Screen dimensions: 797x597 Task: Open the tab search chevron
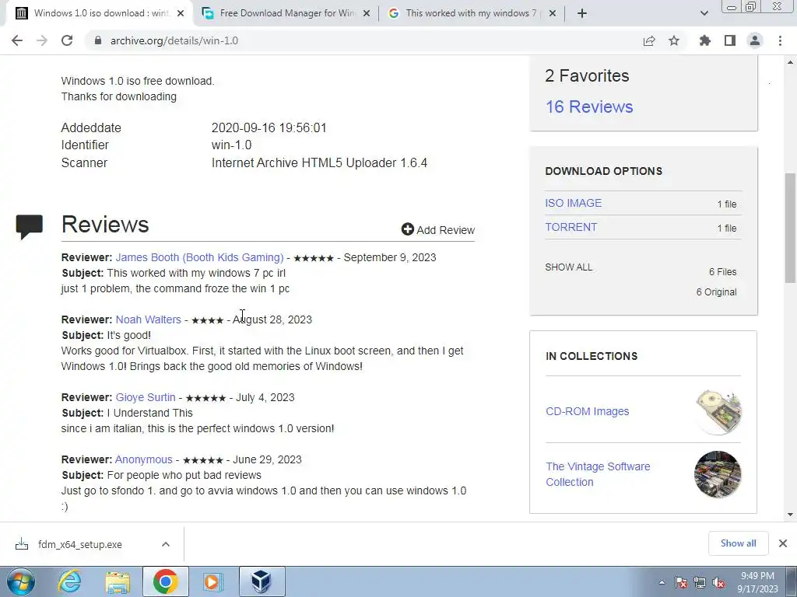pos(704,14)
